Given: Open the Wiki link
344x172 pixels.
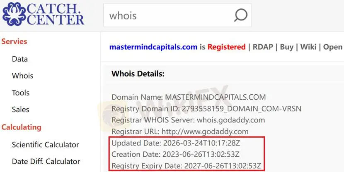Looking at the screenshot, I should tap(308, 47).
